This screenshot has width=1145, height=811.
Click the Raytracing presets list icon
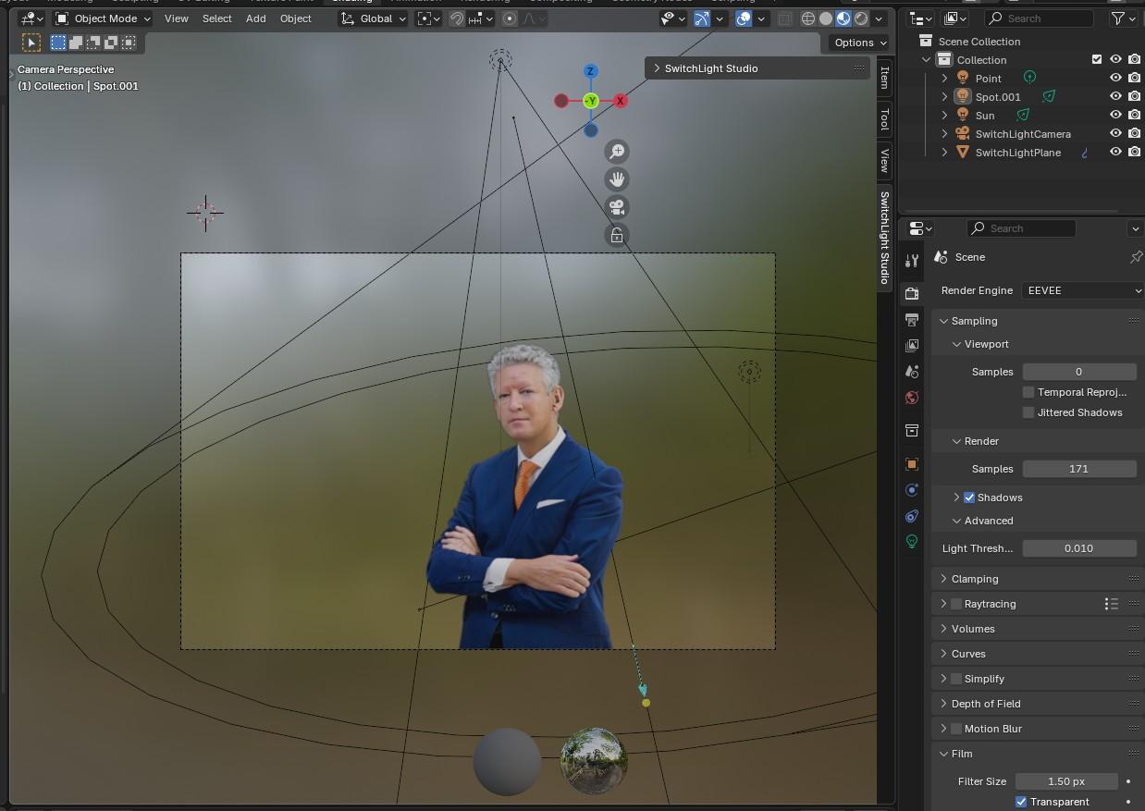1112,604
